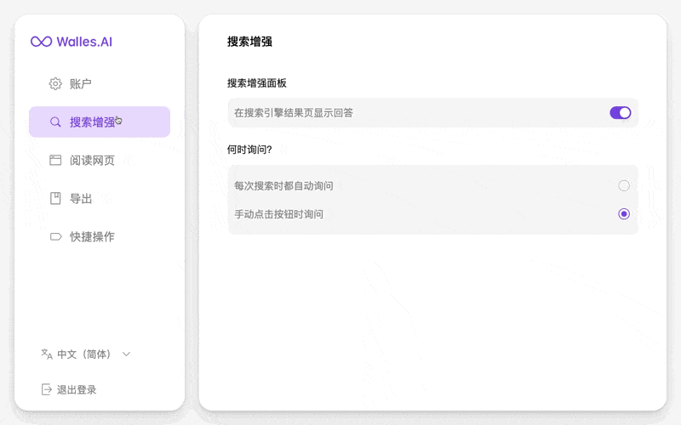Click the Walles.AI brand name text
The width and height of the screenshot is (681, 425).
tap(84, 42)
